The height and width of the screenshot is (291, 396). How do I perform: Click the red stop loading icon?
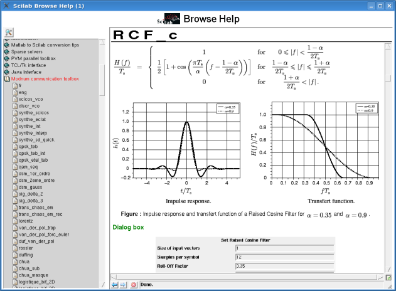pos(134,285)
